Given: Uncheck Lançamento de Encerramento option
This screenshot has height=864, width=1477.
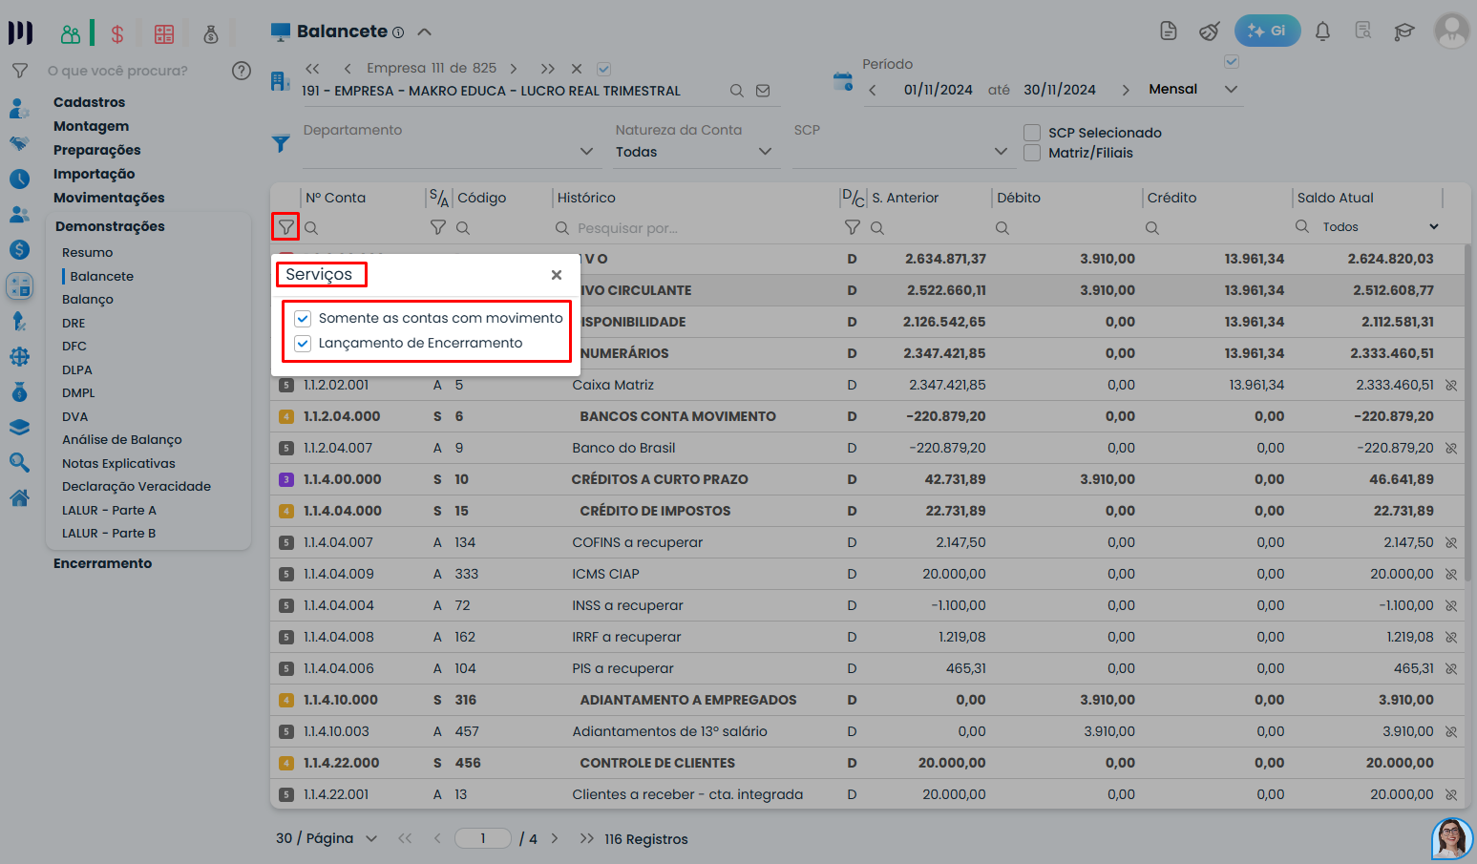Looking at the screenshot, I should pos(303,344).
